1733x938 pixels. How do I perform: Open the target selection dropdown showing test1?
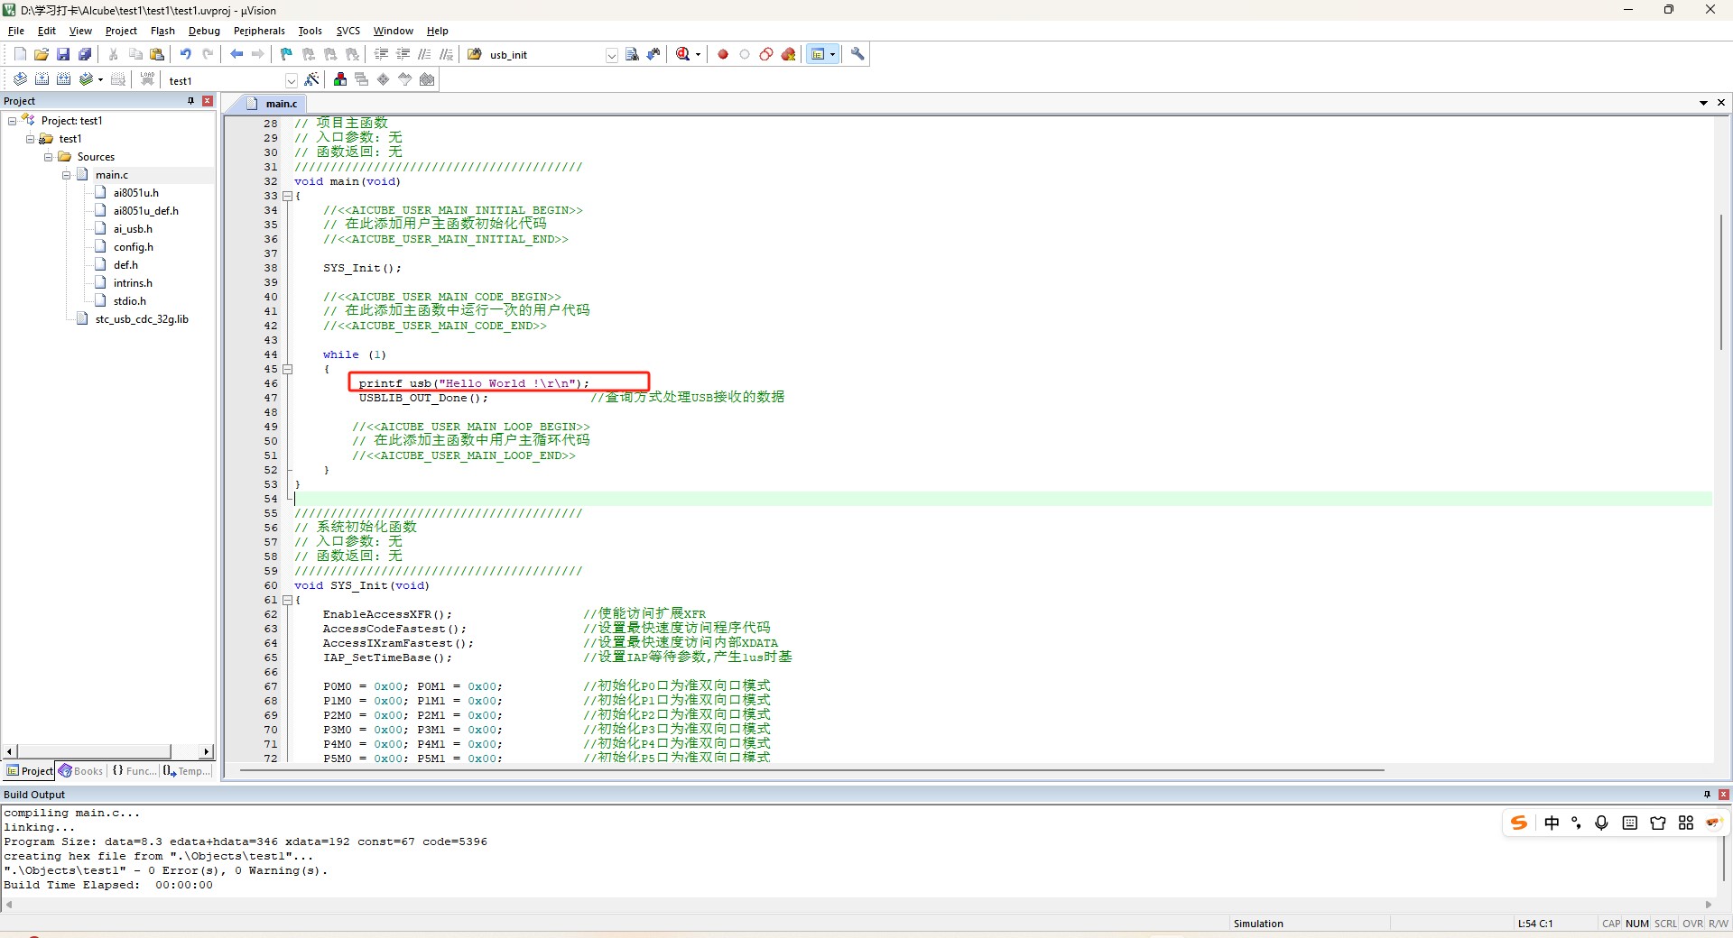click(x=291, y=80)
